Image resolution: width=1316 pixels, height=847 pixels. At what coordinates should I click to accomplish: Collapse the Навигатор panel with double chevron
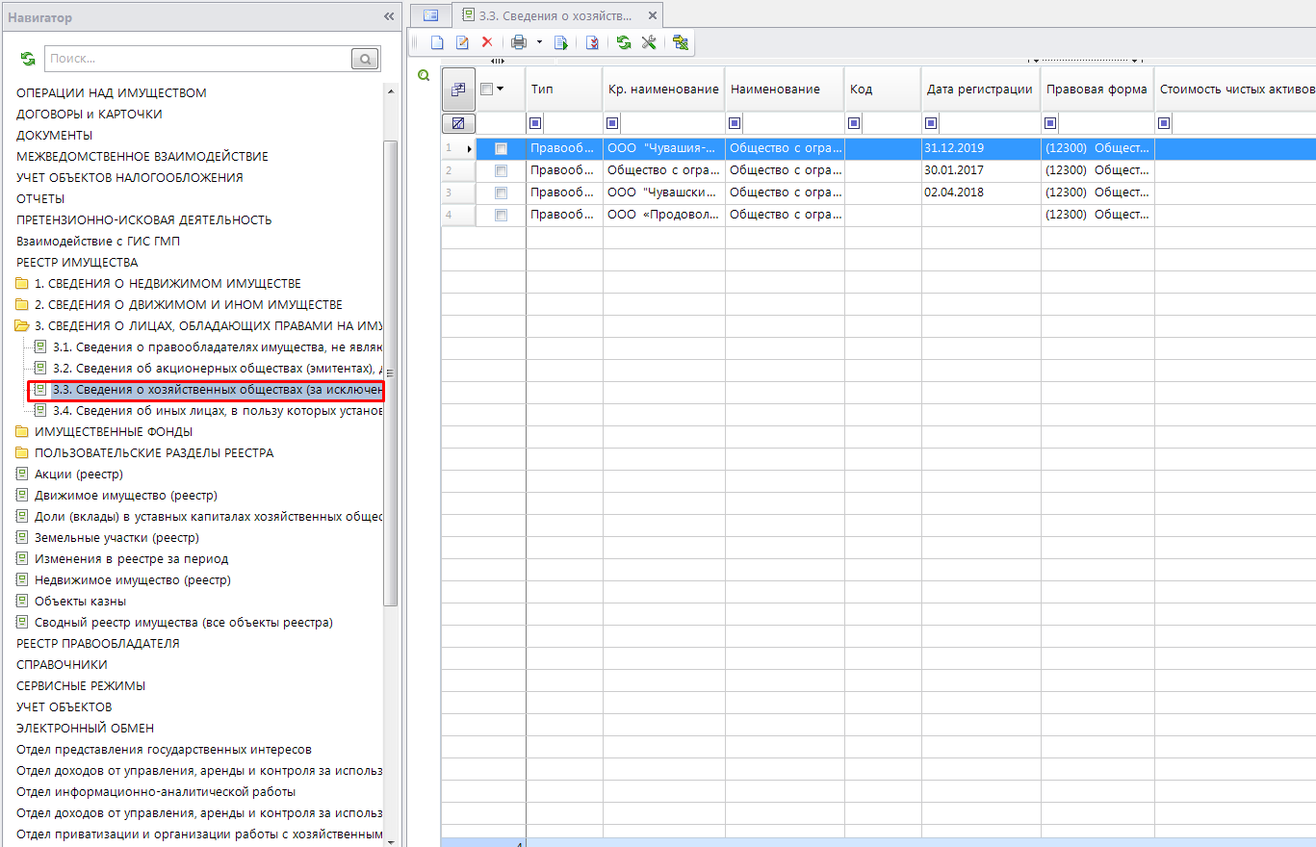coord(389,17)
